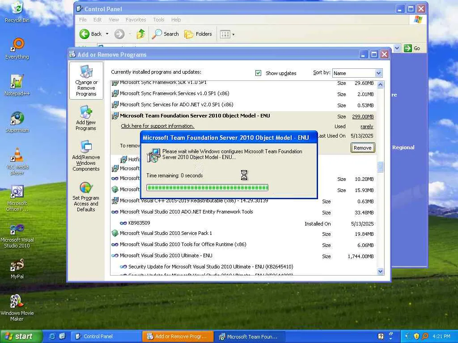
Task: Open the Tools menu in Control Panel
Action: (x=159, y=20)
